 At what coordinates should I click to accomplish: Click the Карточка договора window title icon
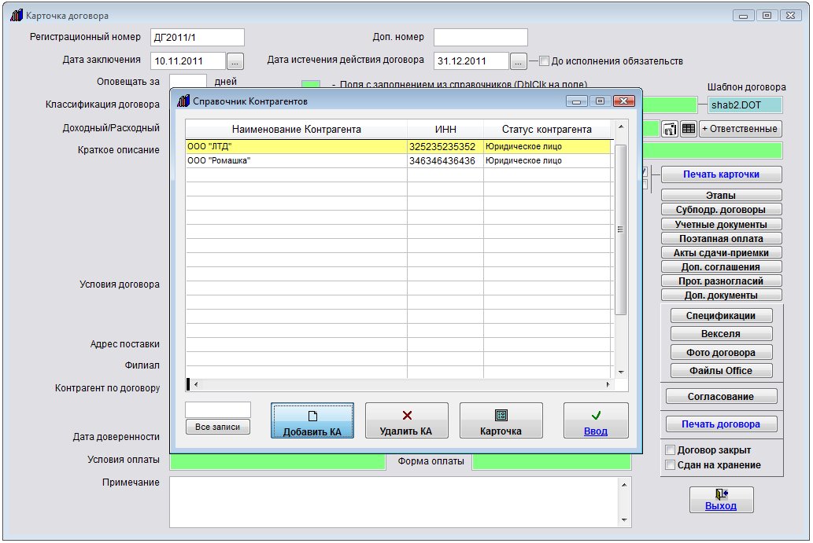16,16
